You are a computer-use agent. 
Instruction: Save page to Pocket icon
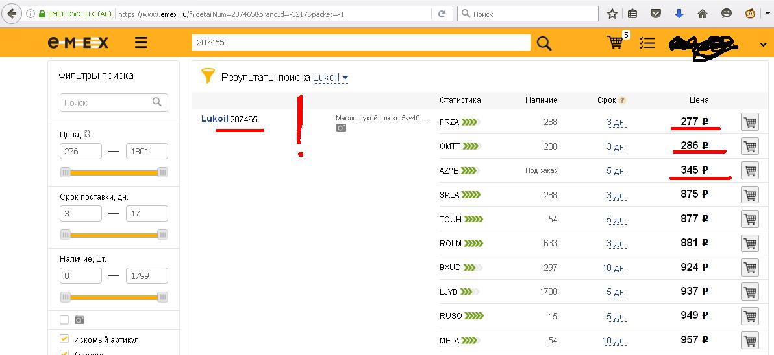coord(656,14)
